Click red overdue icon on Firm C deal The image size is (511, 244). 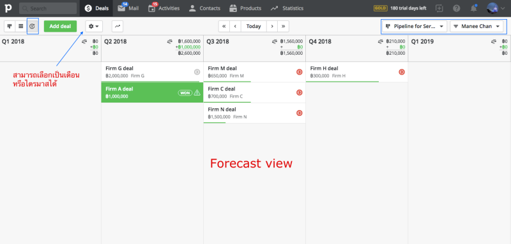[300, 92]
